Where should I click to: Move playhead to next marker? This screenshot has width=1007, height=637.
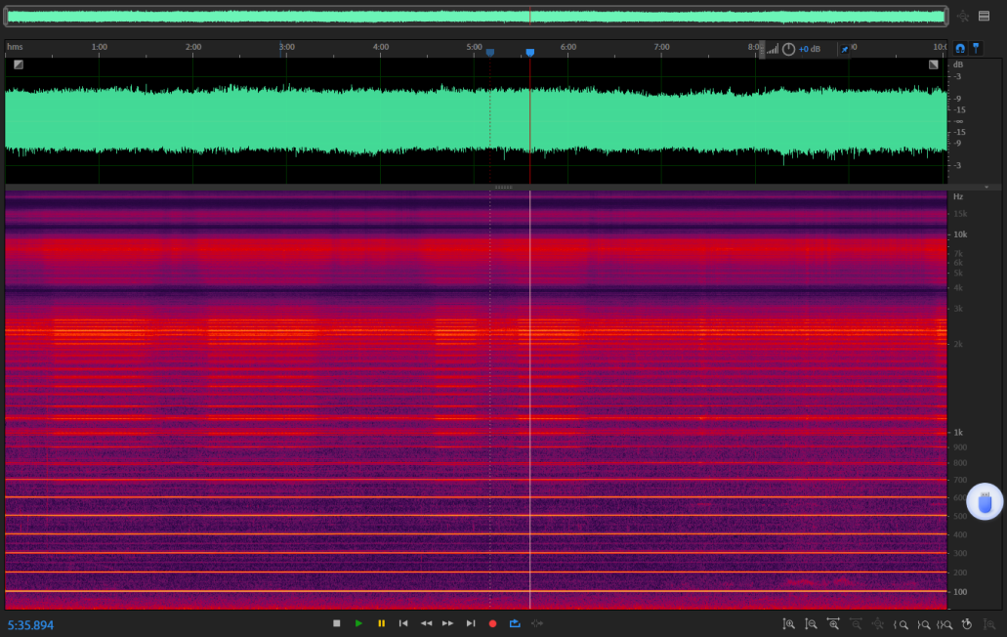click(x=471, y=623)
